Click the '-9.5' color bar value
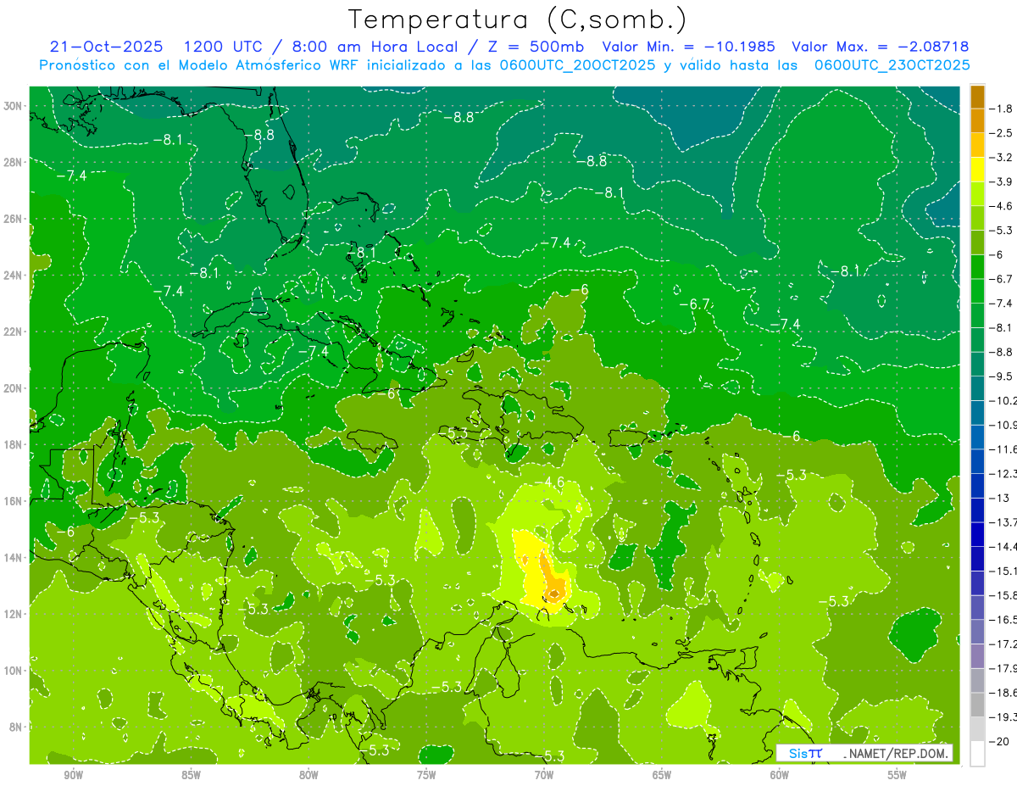1017x786 pixels. (x=1000, y=376)
